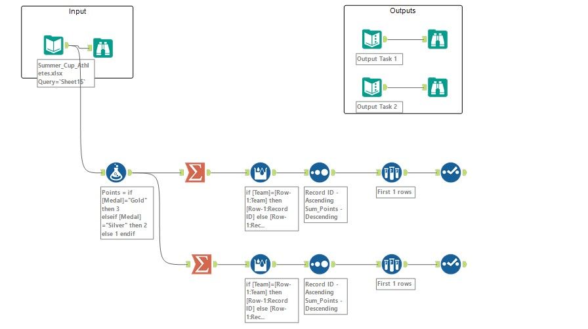Select the Text Input tool labeled Output Task 1
The height and width of the screenshot is (329, 588).
[x=371, y=39]
